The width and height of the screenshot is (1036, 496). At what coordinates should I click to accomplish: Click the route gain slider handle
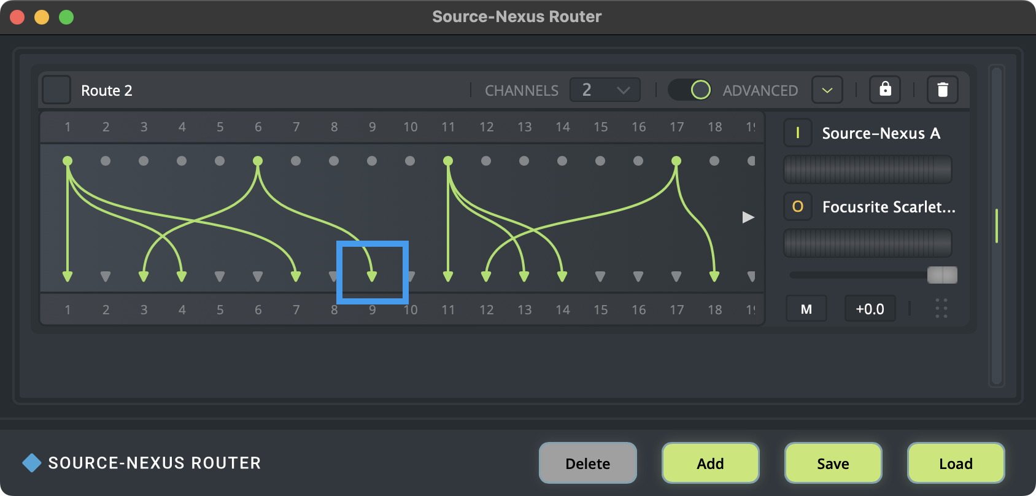(x=942, y=275)
